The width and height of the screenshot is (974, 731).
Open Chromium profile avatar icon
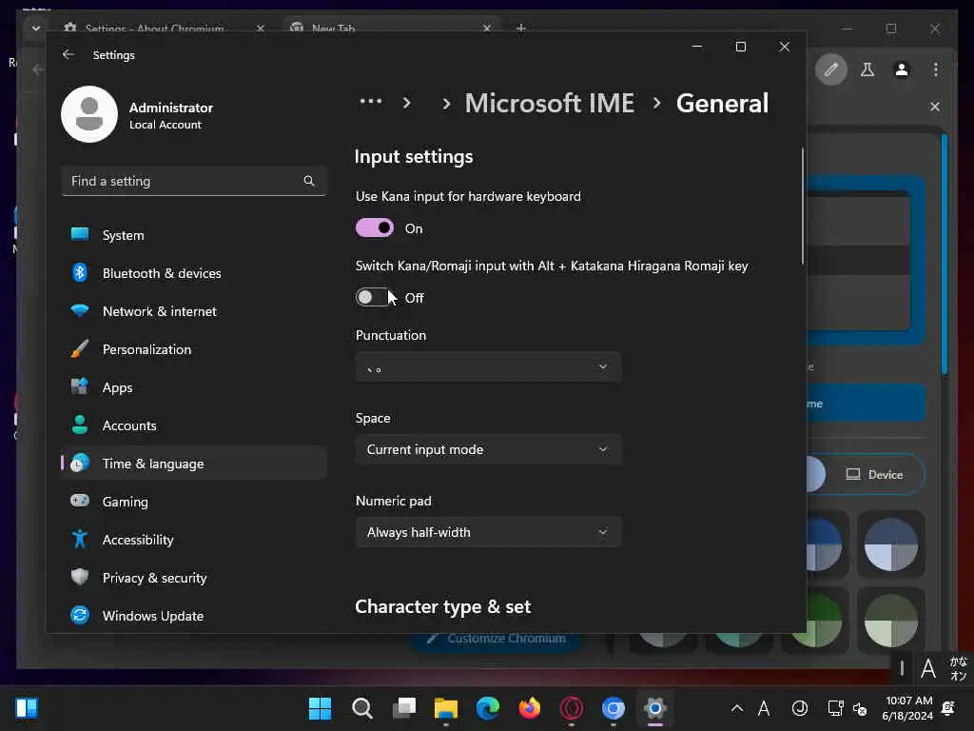point(902,69)
